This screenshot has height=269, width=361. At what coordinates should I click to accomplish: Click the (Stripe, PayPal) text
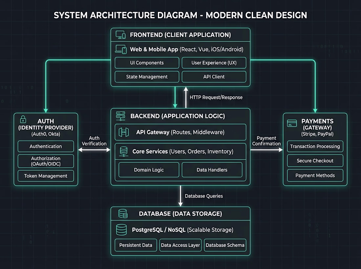(x=317, y=134)
